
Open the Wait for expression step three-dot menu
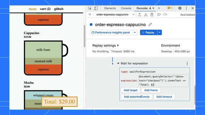pos(187,64)
